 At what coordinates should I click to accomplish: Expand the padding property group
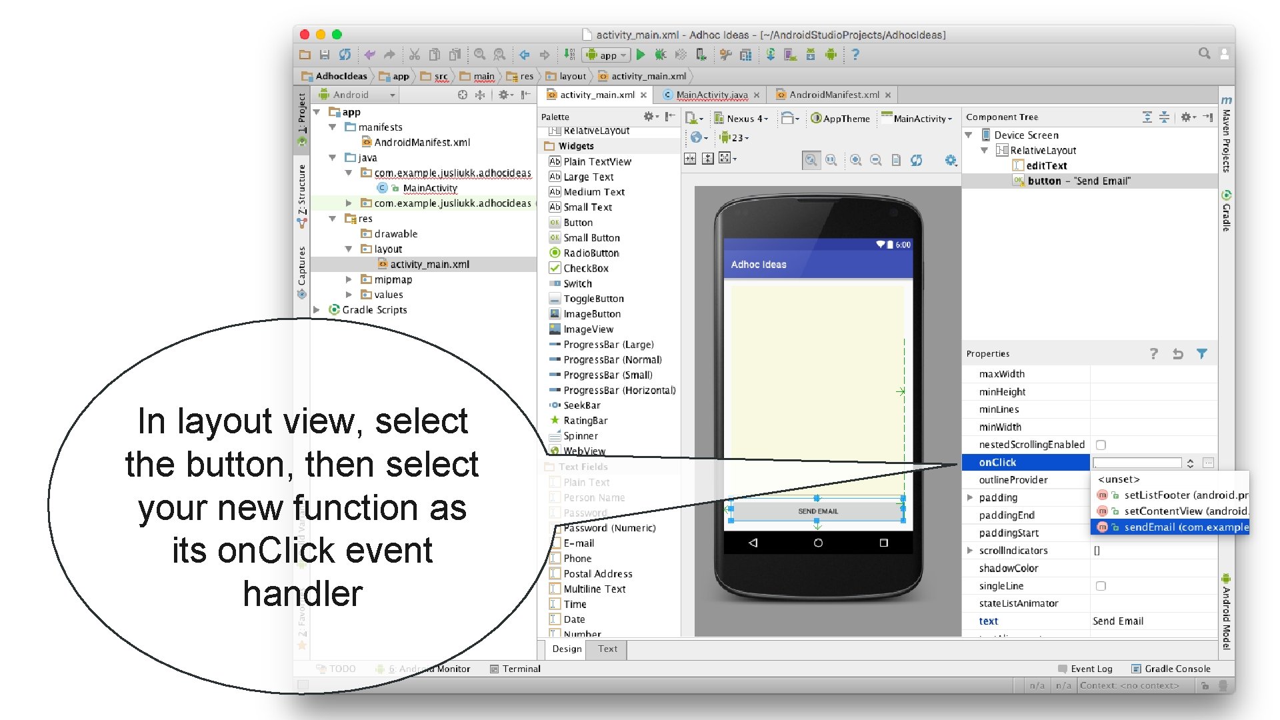(970, 497)
